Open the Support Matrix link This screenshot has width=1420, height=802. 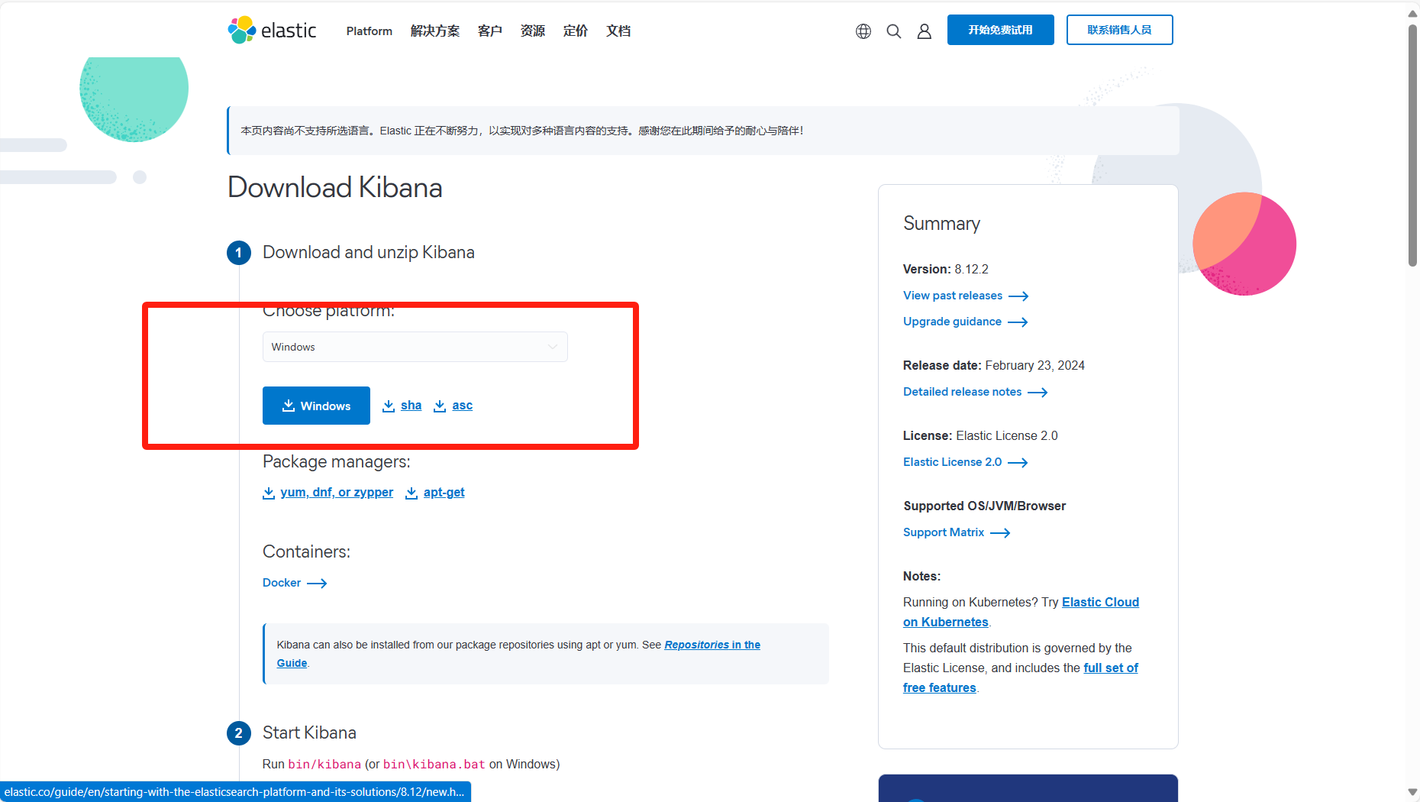coord(944,532)
